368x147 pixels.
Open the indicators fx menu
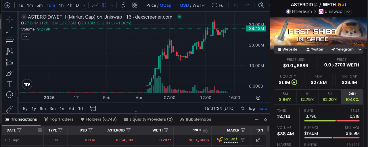click(123, 5)
